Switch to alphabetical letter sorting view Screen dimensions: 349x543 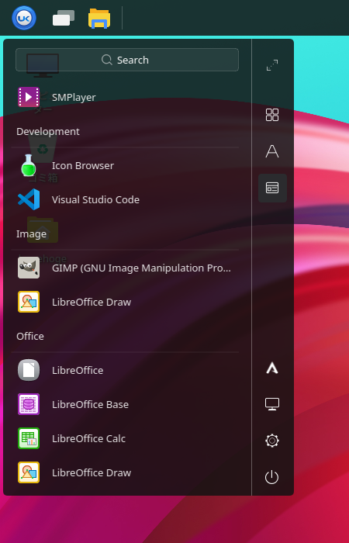pos(272,151)
